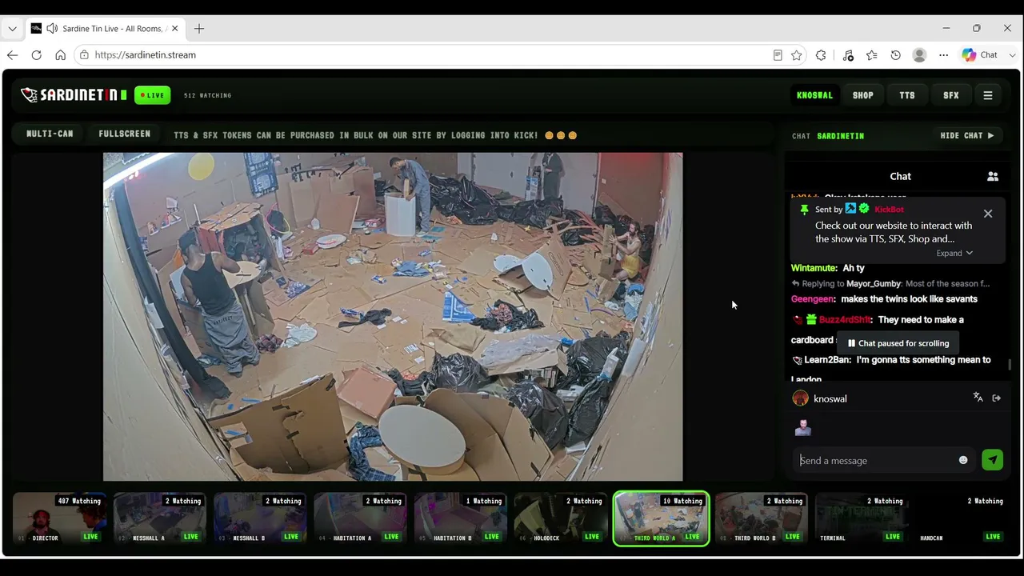
Task: Close the Sardine Tin Live tab
Action: pyautogui.click(x=174, y=29)
